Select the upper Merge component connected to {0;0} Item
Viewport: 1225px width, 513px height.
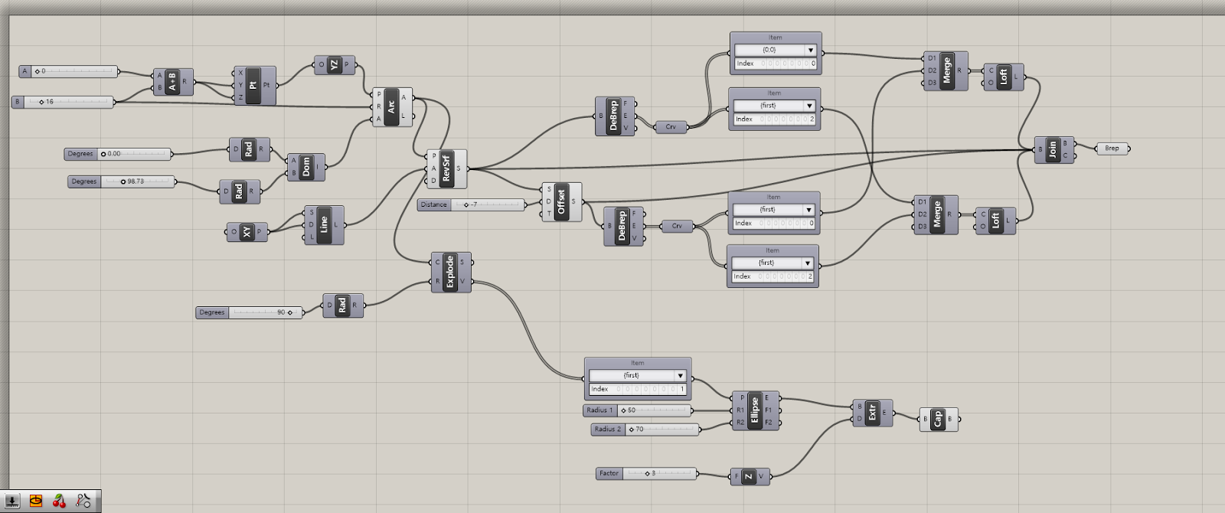point(946,70)
